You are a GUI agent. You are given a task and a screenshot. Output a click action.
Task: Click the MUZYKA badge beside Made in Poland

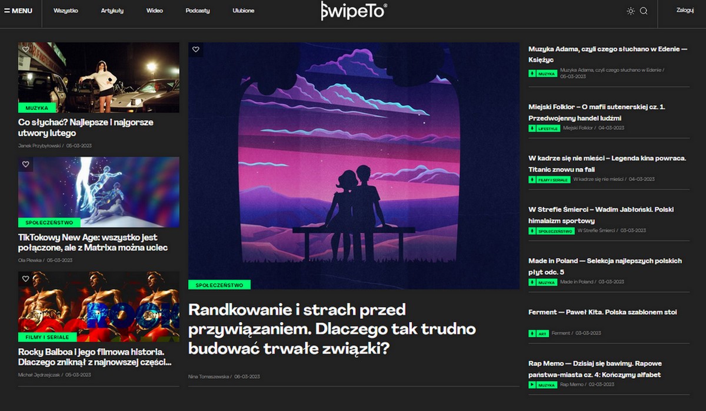pyautogui.click(x=542, y=282)
